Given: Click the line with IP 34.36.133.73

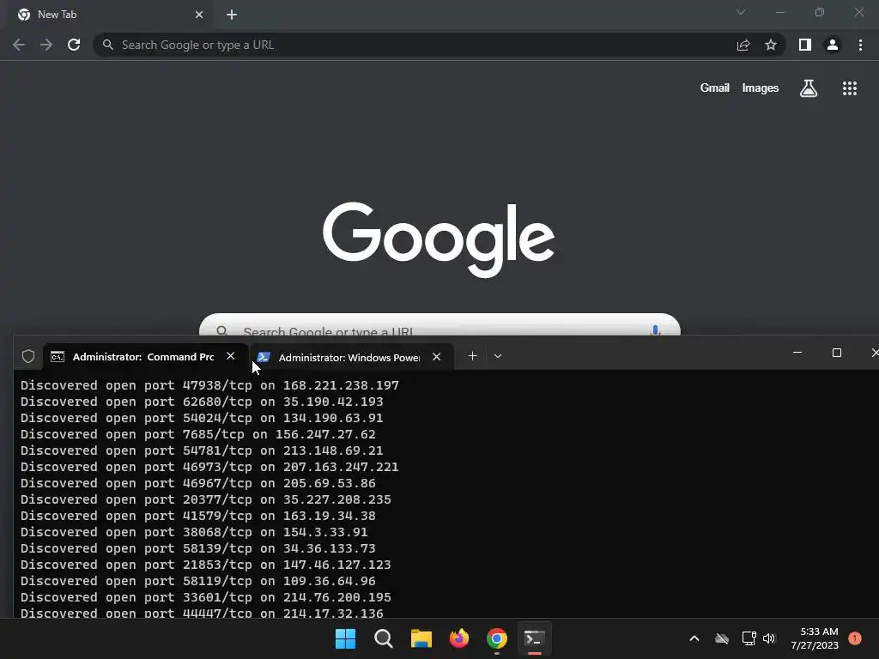Looking at the screenshot, I should (x=198, y=548).
